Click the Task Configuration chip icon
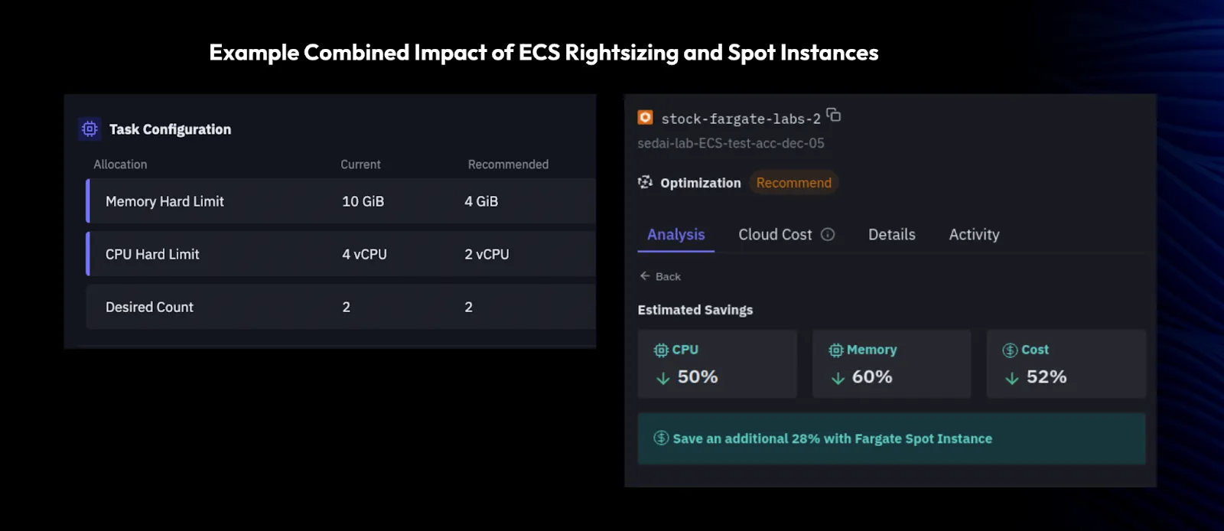Image resolution: width=1224 pixels, height=531 pixels. click(x=90, y=129)
